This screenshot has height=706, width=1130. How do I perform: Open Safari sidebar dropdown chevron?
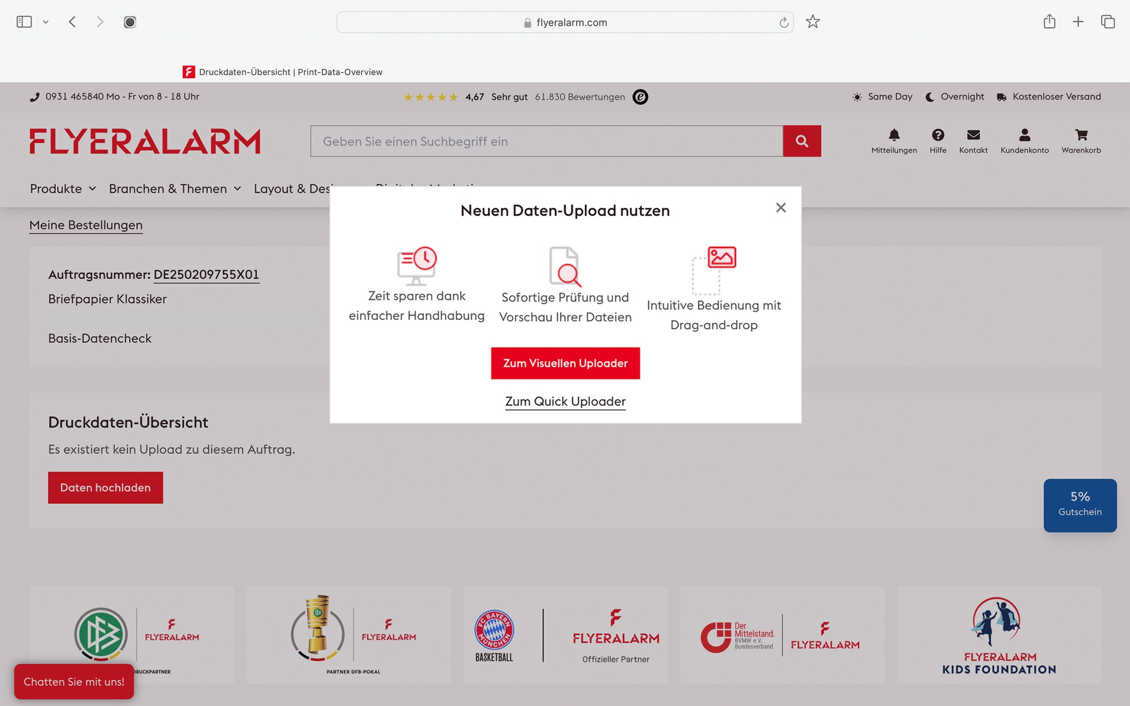(46, 22)
